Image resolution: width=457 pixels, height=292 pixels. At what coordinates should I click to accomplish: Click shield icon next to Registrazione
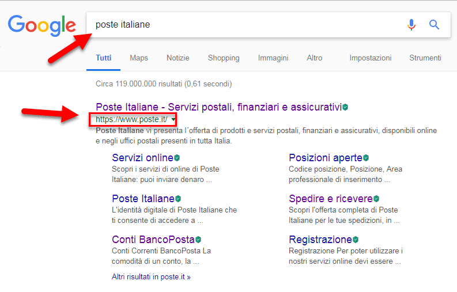click(x=356, y=240)
